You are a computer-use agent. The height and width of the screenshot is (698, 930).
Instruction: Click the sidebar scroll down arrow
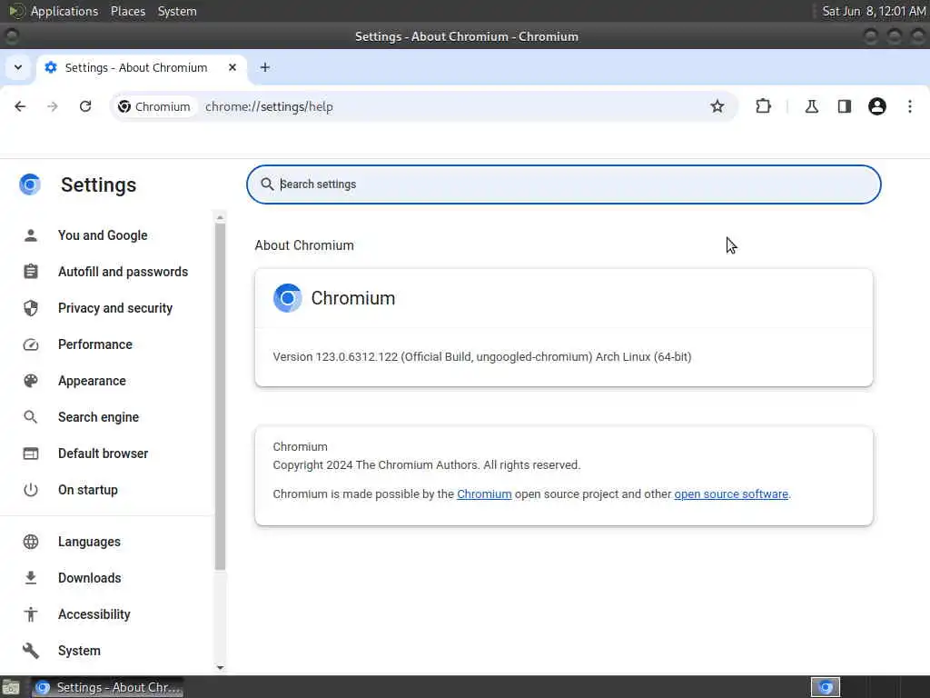pyautogui.click(x=220, y=667)
